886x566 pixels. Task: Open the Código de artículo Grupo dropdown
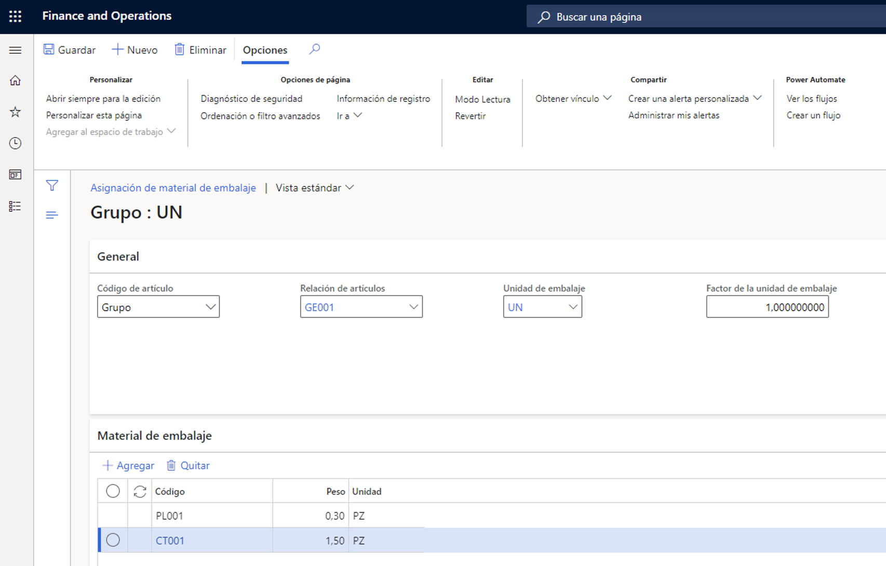[x=158, y=307]
